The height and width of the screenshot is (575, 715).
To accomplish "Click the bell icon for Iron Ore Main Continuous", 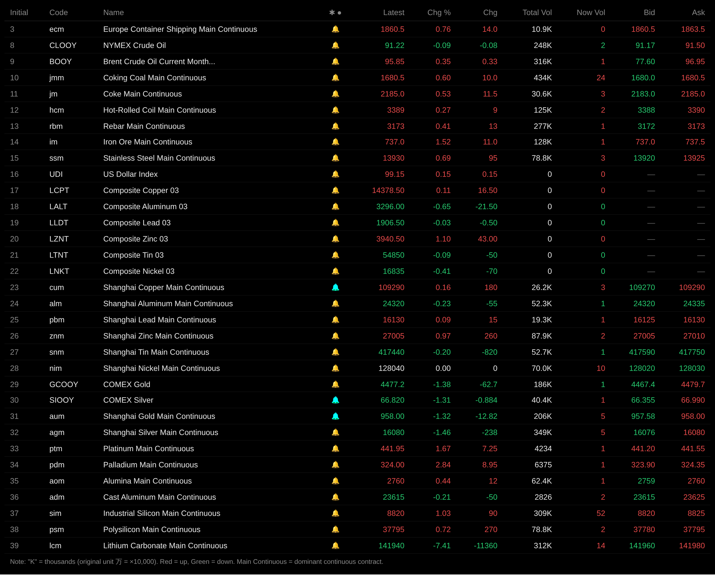I will click(x=335, y=142).
